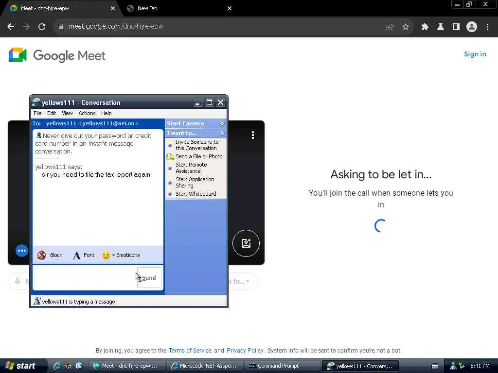Open the Privacy Policy link
The height and width of the screenshot is (373, 498).
[245, 351]
